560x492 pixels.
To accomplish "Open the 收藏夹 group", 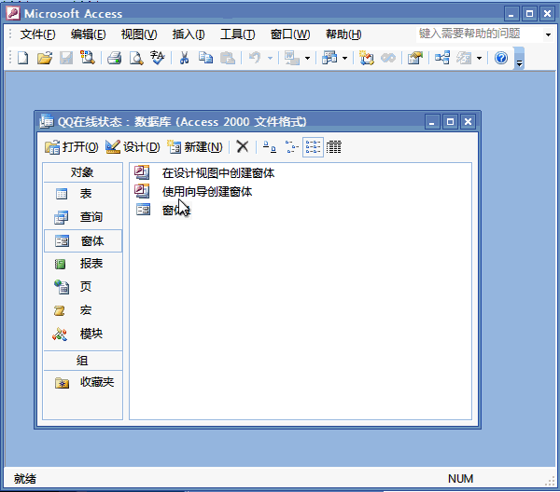I will click(x=83, y=383).
